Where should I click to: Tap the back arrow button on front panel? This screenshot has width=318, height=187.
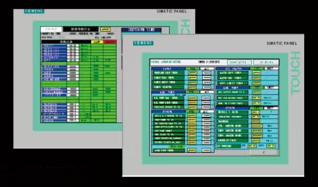[264, 153]
